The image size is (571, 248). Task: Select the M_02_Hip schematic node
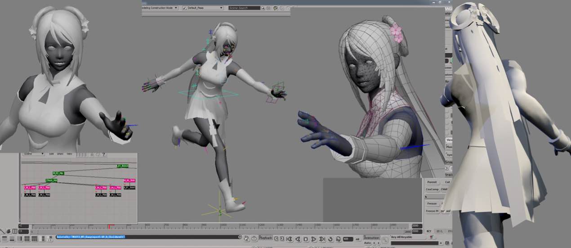(58, 173)
